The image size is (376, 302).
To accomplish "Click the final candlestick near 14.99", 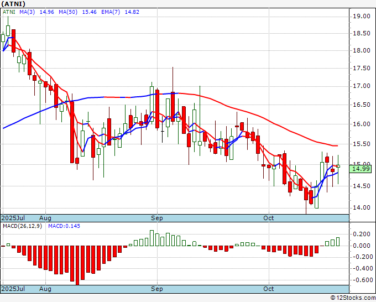I will coord(338,166).
